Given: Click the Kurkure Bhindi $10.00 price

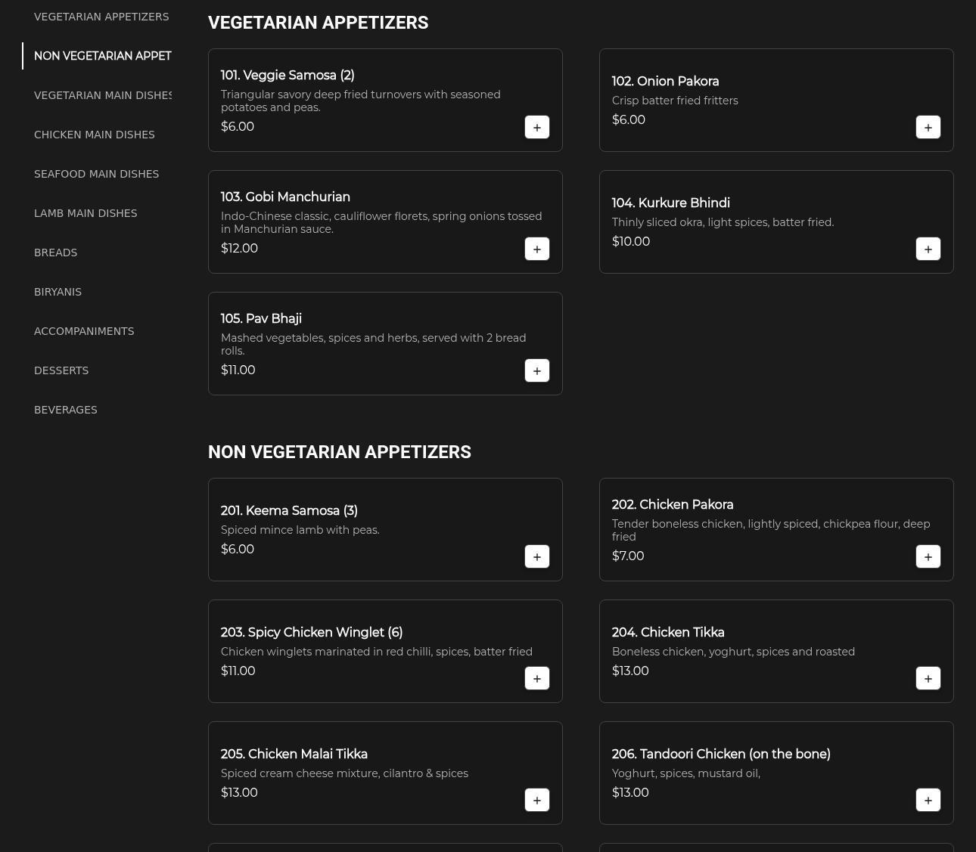Looking at the screenshot, I should tap(631, 242).
